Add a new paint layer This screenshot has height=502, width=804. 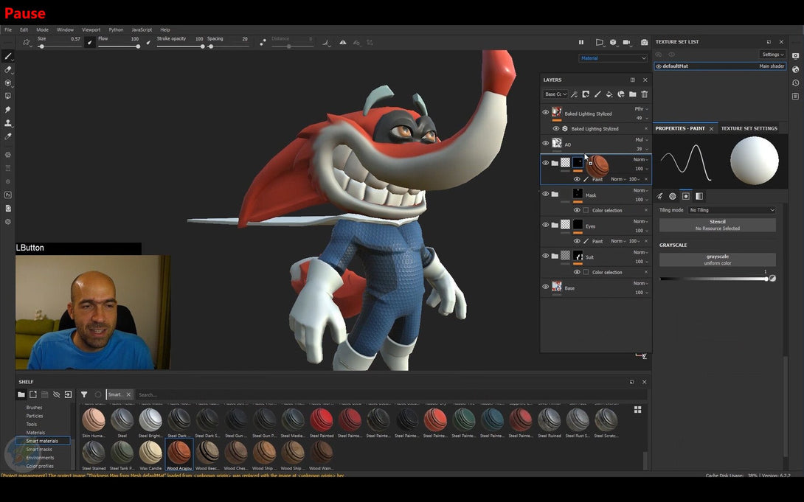point(597,94)
